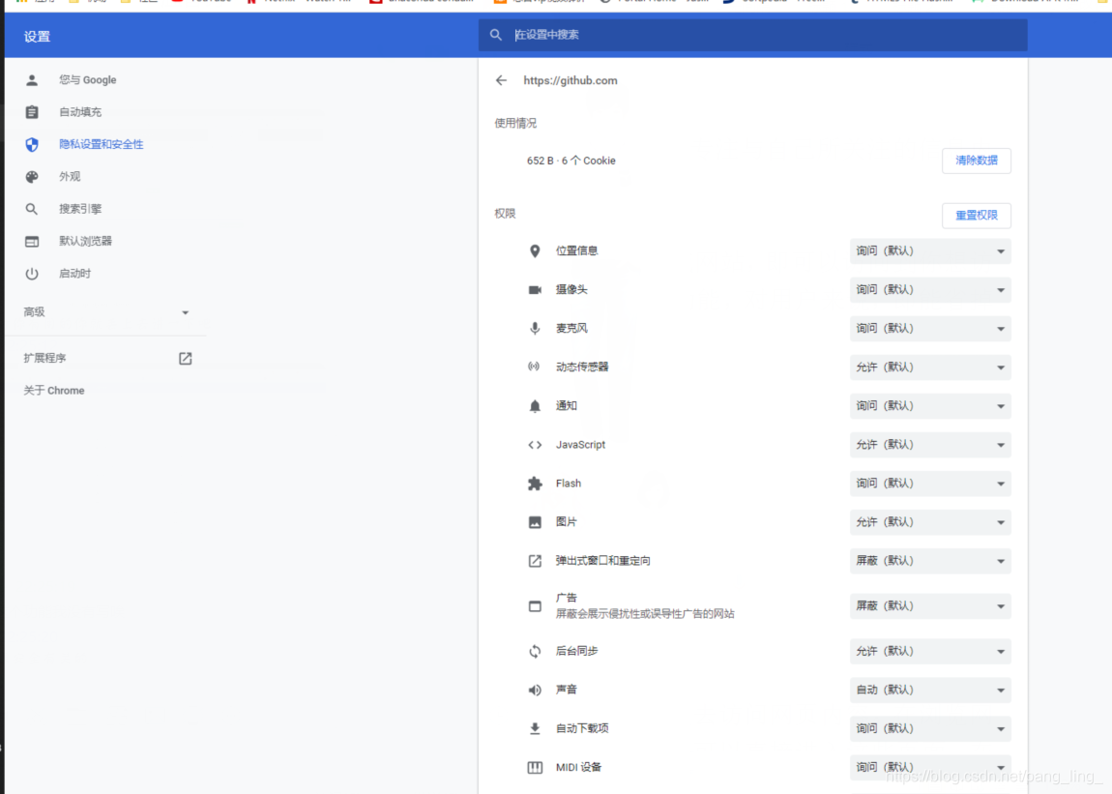Click the back arrow beside https://github.com
The width and height of the screenshot is (1112, 794).
[x=502, y=80]
